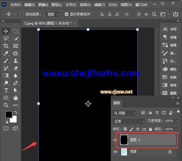Image resolution: width=182 pixels, height=161 pixels.
Task: Toggle Quick Mask mode
Action: coord(6,129)
